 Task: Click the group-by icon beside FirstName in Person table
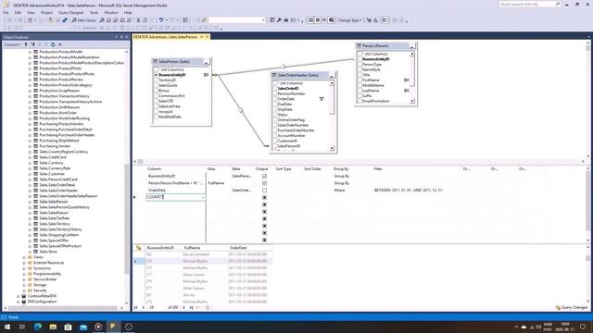tap(406, 80)
